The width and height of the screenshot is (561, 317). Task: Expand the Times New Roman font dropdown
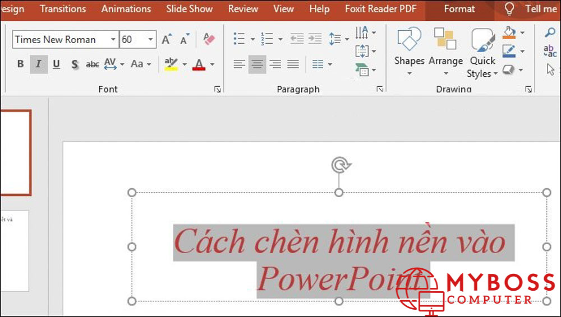(x=113, y=39)
